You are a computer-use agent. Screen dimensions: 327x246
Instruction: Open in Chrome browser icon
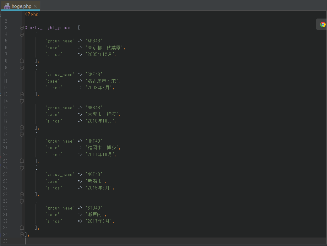pos(323,25)
